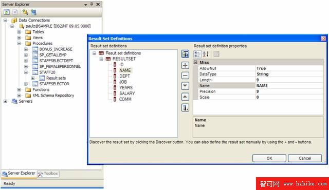Open Server Explorer window position dropdown arrow
Viewport: 329px width, 190px height.
(x=86, y=5)
